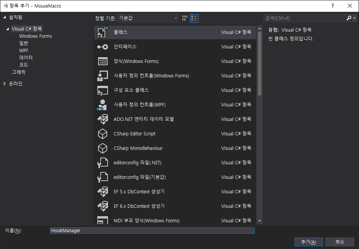Choose the EF 5.x DbContext 생성기 icon
The width and height of the screenshot is (359, 249).
(x=103, y=192)
